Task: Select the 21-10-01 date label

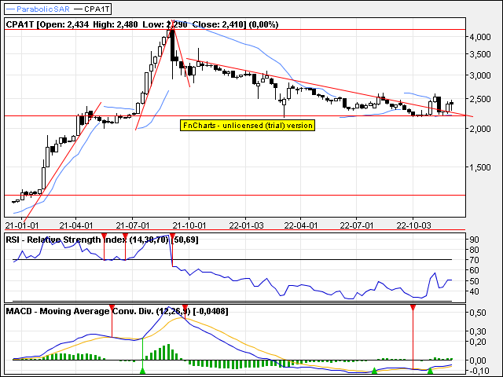Action: 189,225
